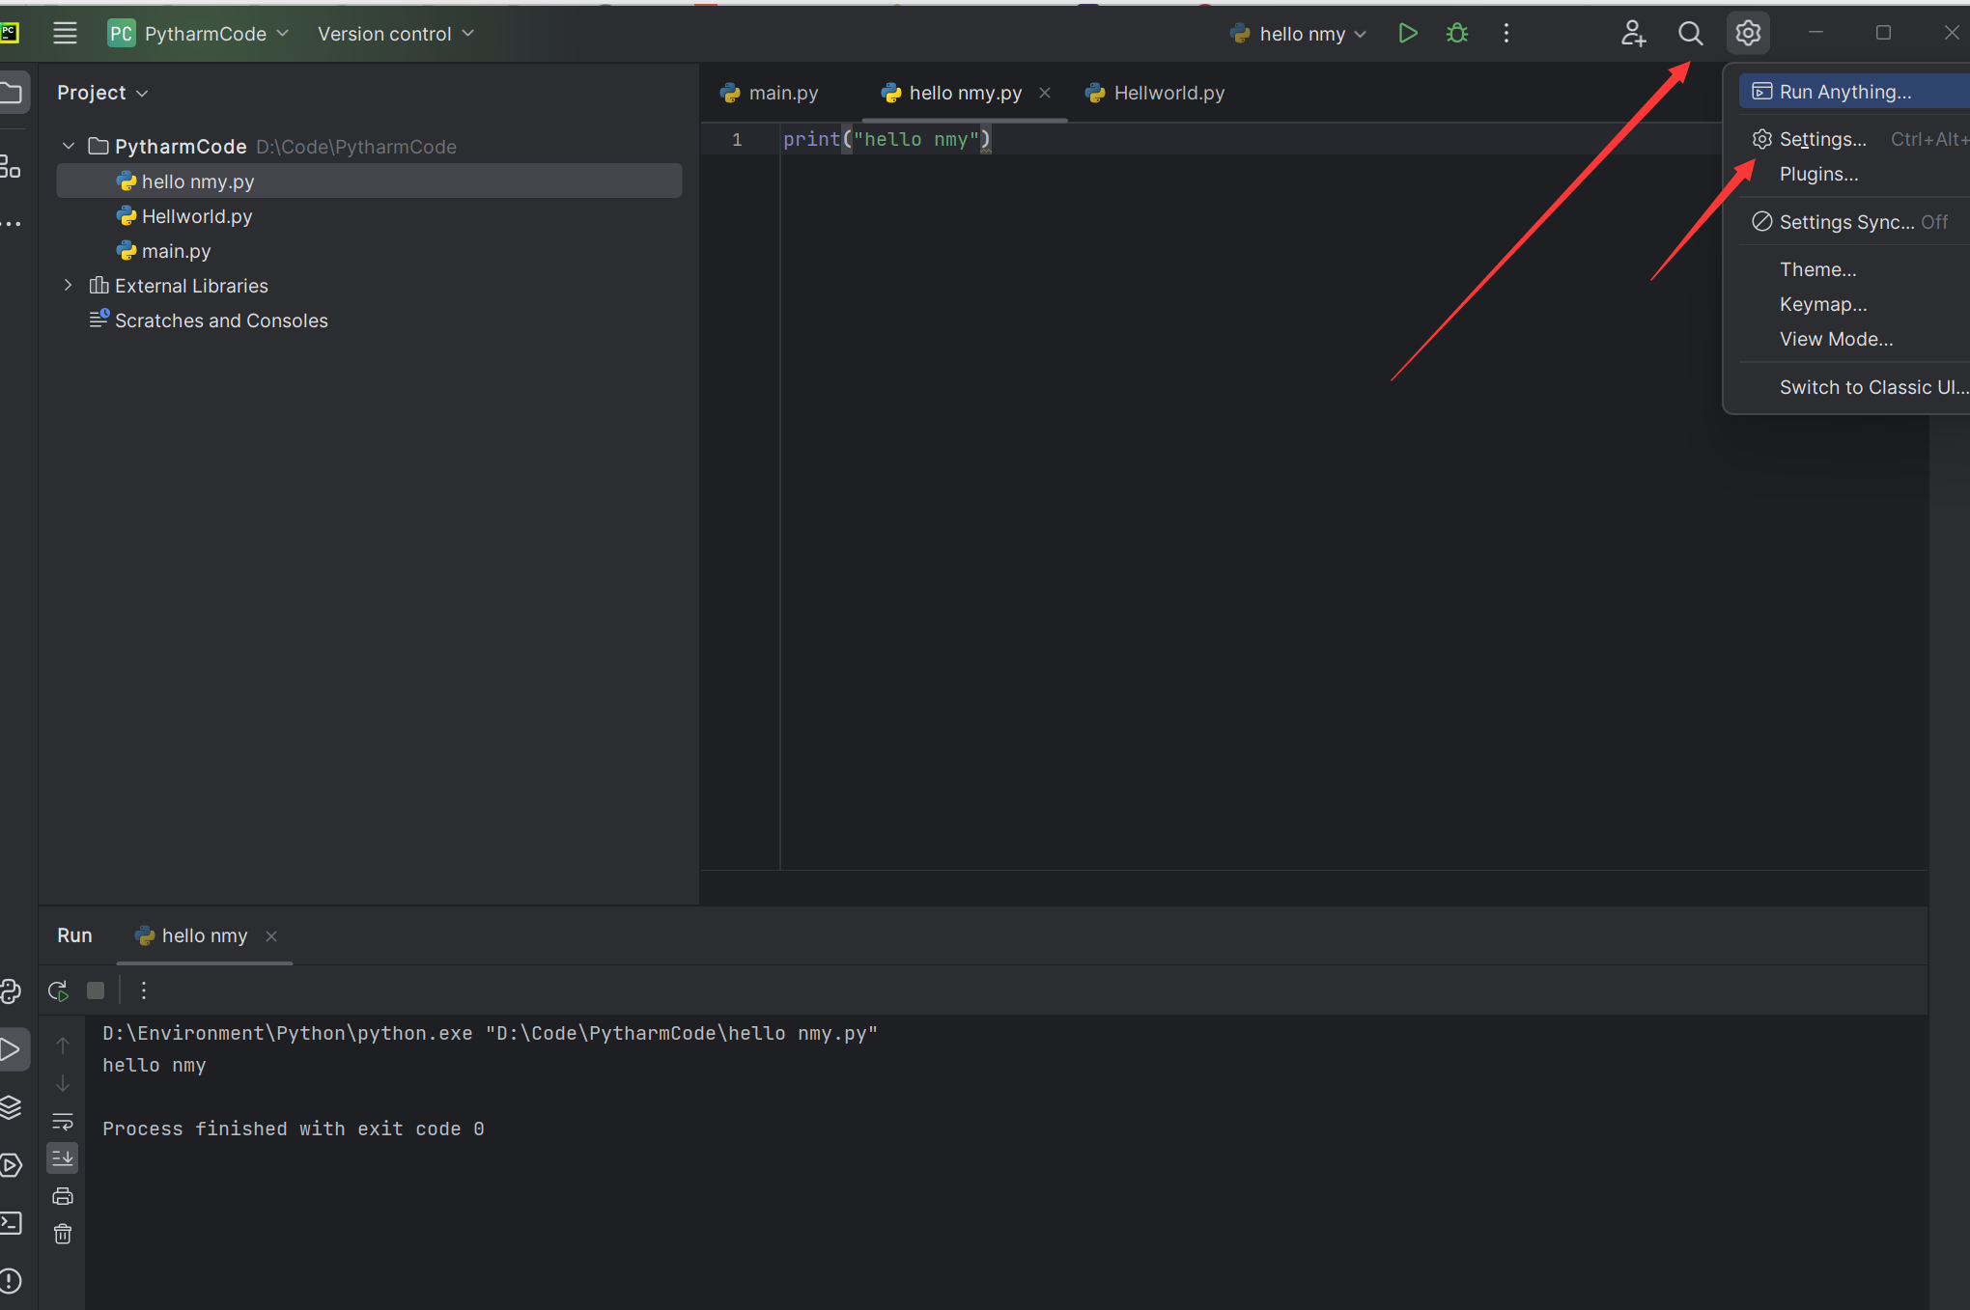Open the hamburger main menu
This screenshot has height=1310, width=1970.
[x=65, y=34]
